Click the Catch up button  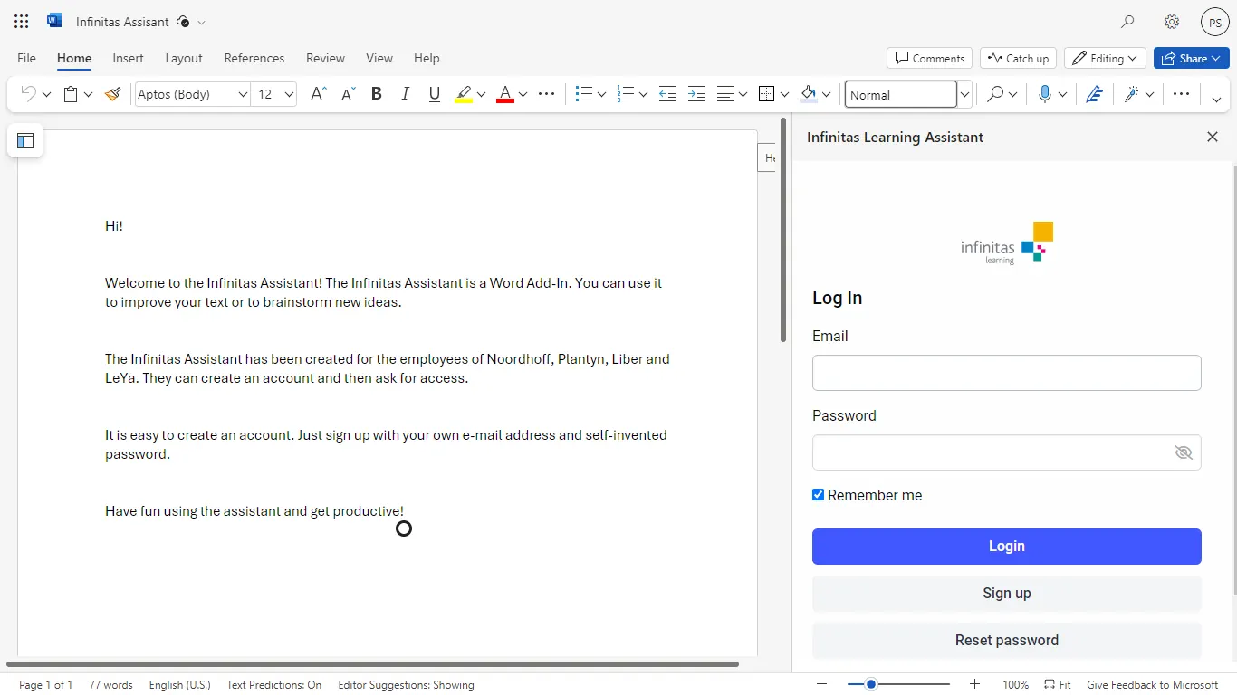pyautogui.click(x=1018, y=58)
